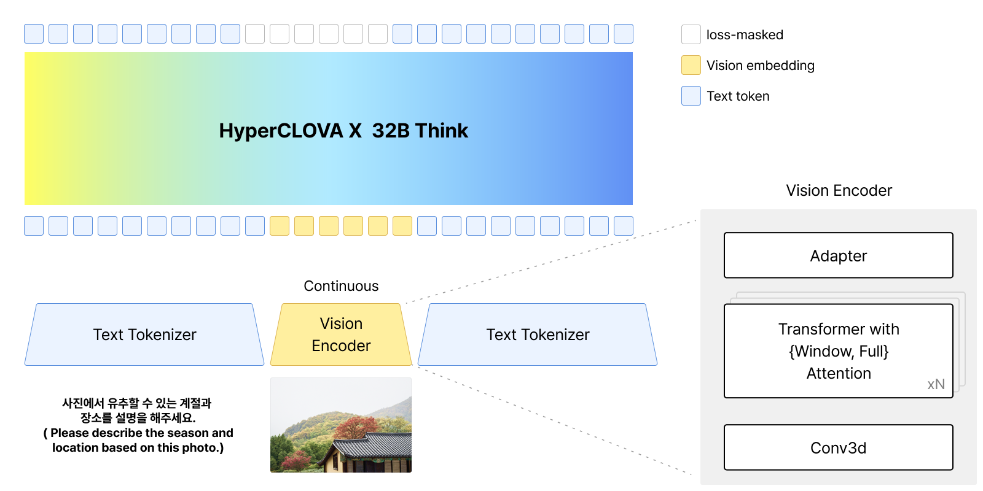Image resolution: width=983 pixels, height=491 pixels.
Task: Click the yellow Vision Encoder trapezoid
Action: 341,334
